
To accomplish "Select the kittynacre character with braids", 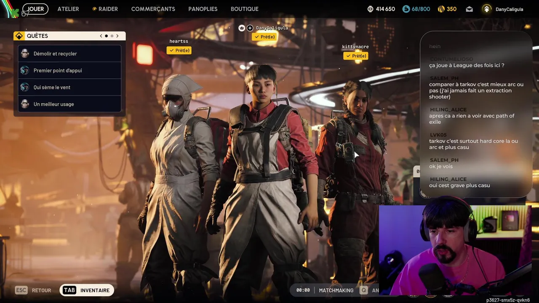I will tap(354, 168).
